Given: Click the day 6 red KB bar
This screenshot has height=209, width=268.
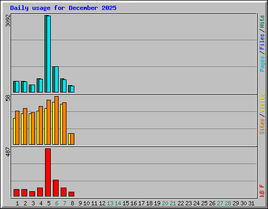Looking at the screenshot, I should 55,188.
